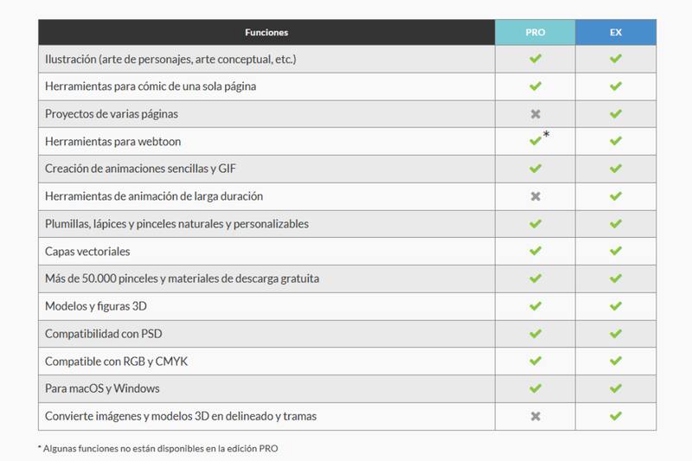692x461 pixels.
Task: Click the PRO checkmark for Para macOS y Windows
Action: click(535, 388)
